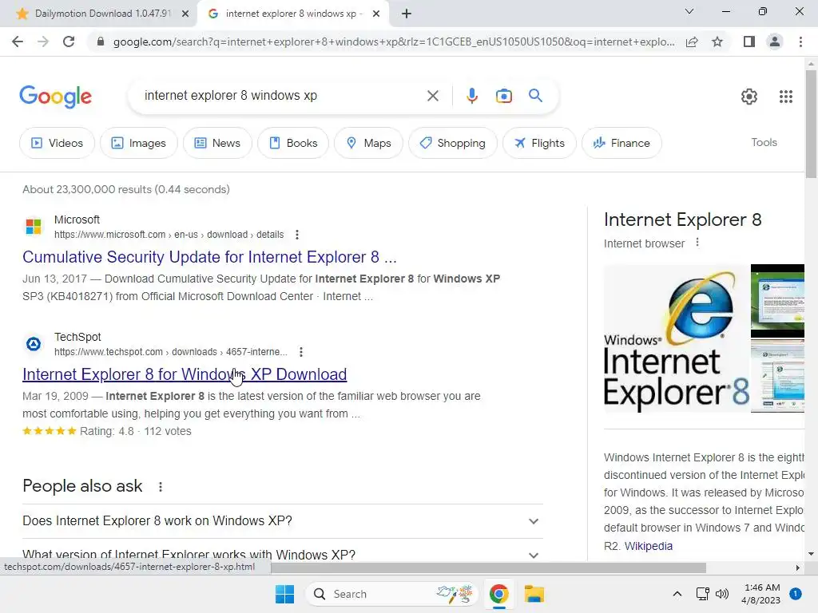The width and height of the screenshot is (818, 613).
Task: Open the search Tools options
Action: coord(764,142)
